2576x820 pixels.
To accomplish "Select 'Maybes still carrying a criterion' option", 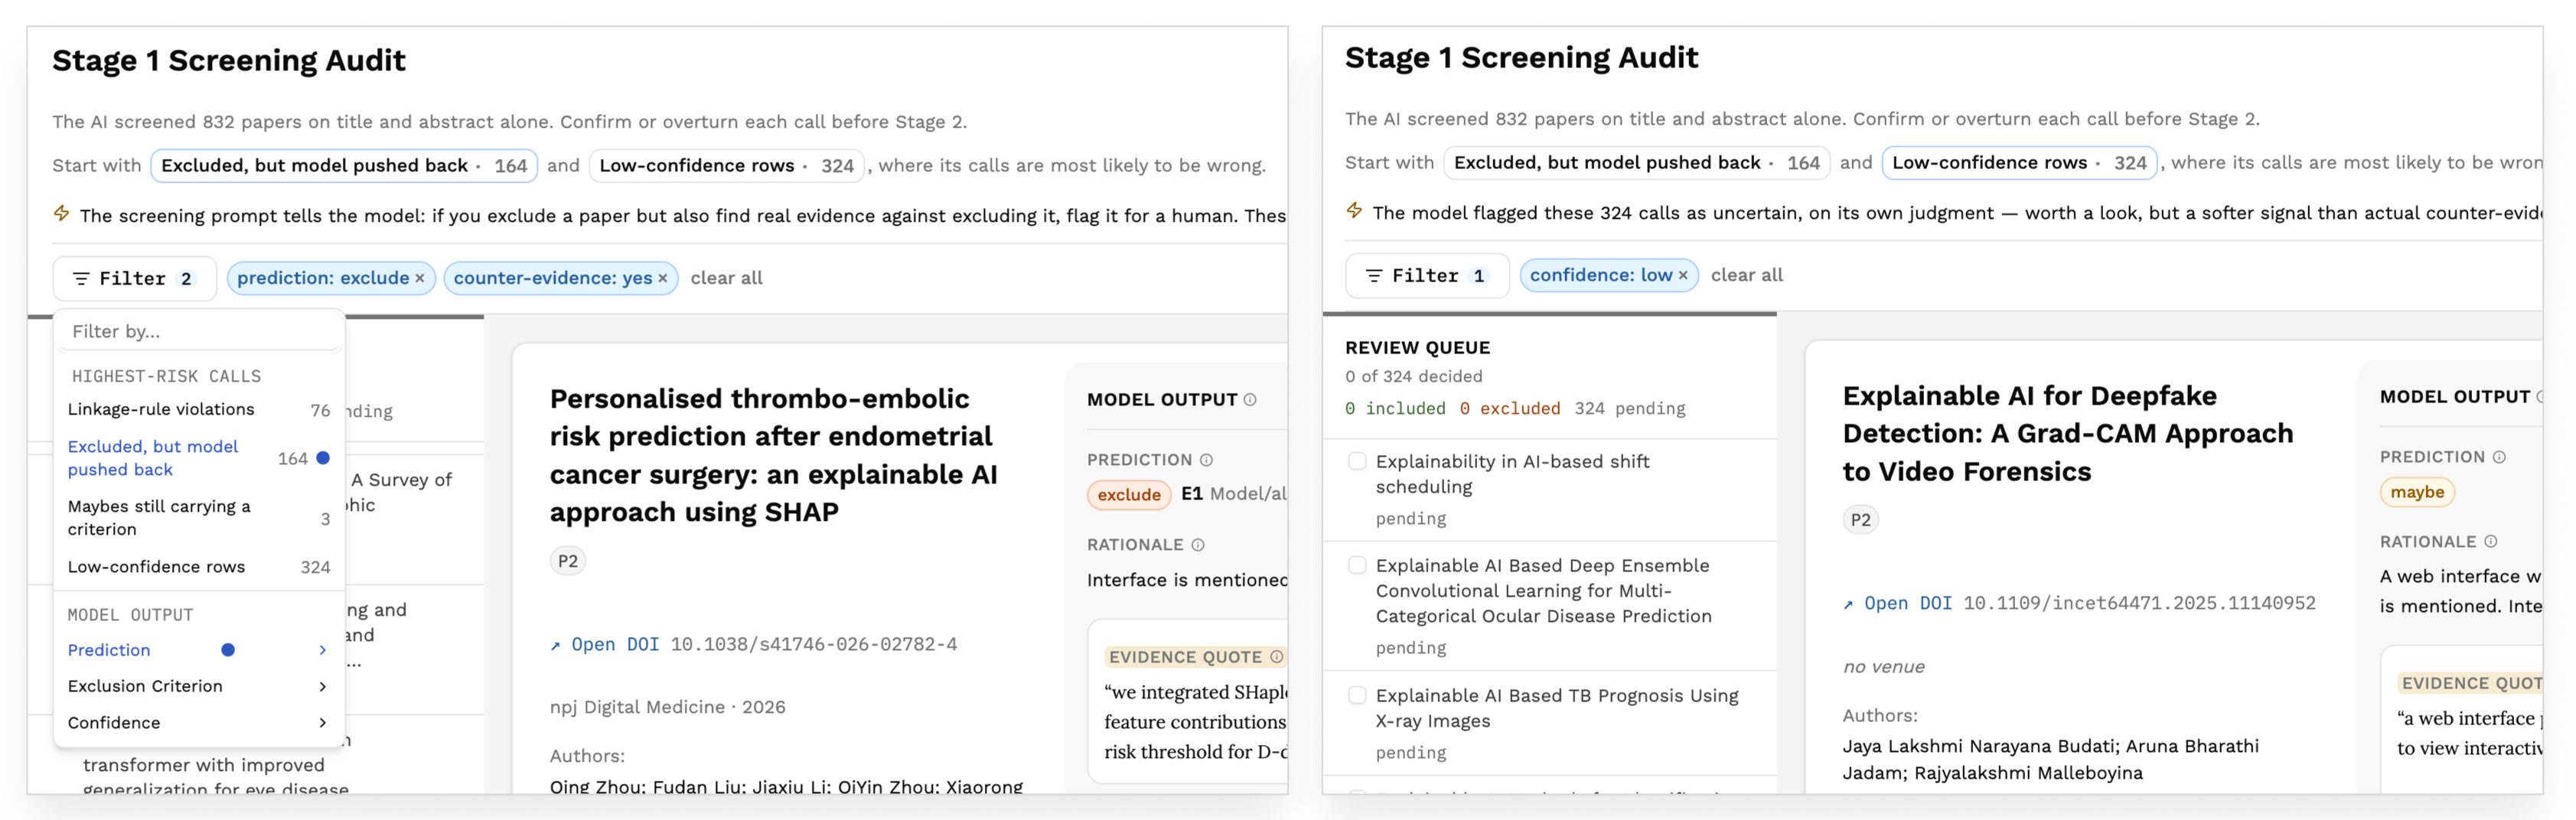I will (199, 518).
